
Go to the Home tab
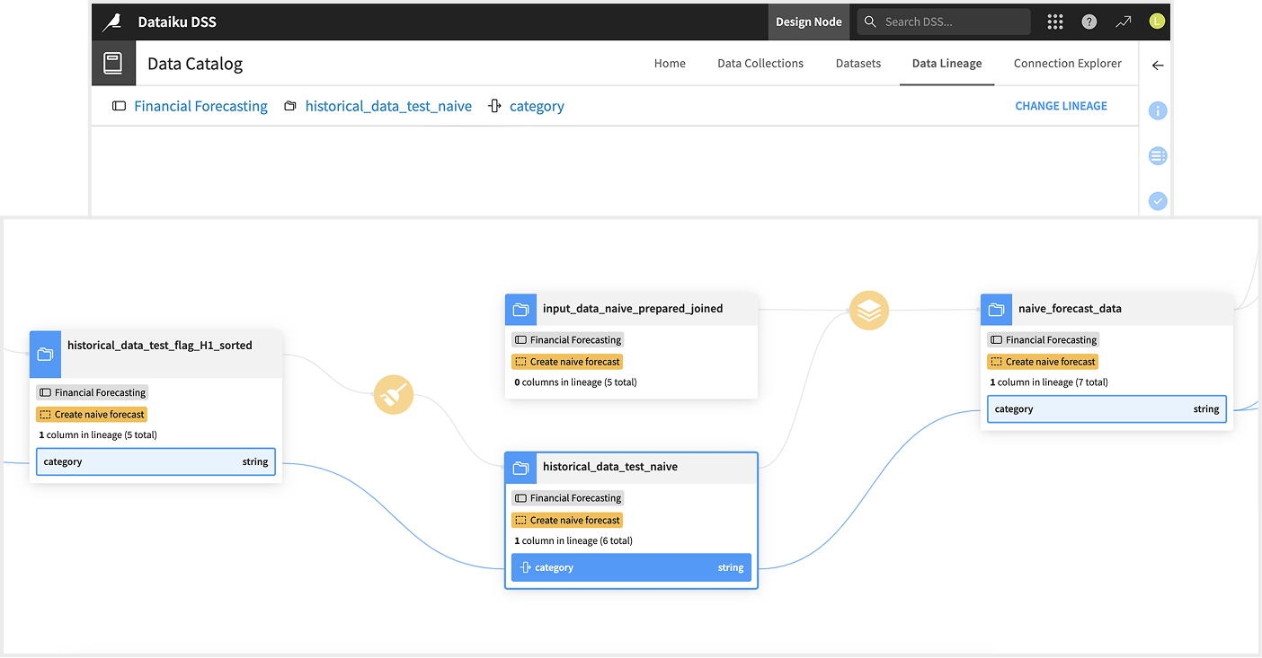(x=670, y=63)
